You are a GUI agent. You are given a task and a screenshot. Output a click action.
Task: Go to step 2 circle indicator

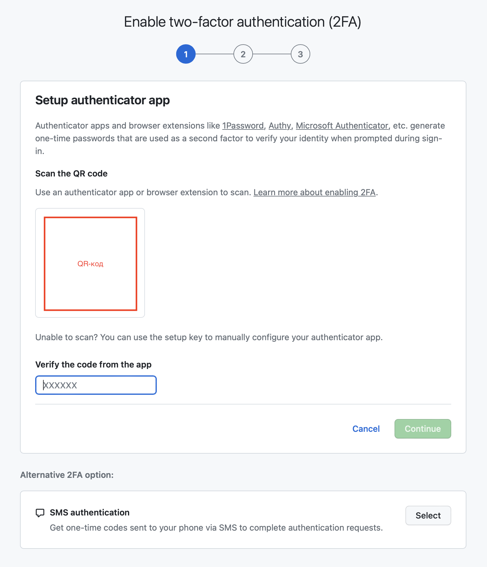[x=243, y=54]
